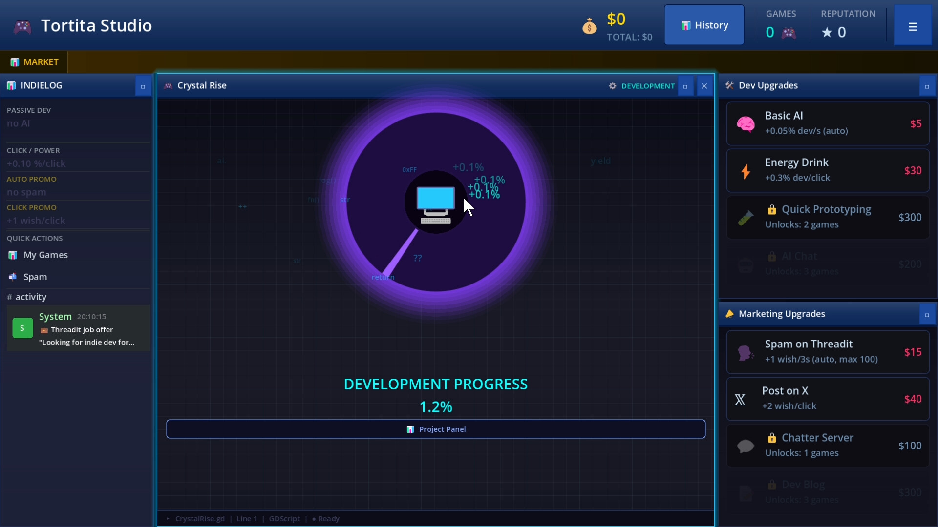Click the money bag icon
Screen dimensions: 938x527
[589, 26]
